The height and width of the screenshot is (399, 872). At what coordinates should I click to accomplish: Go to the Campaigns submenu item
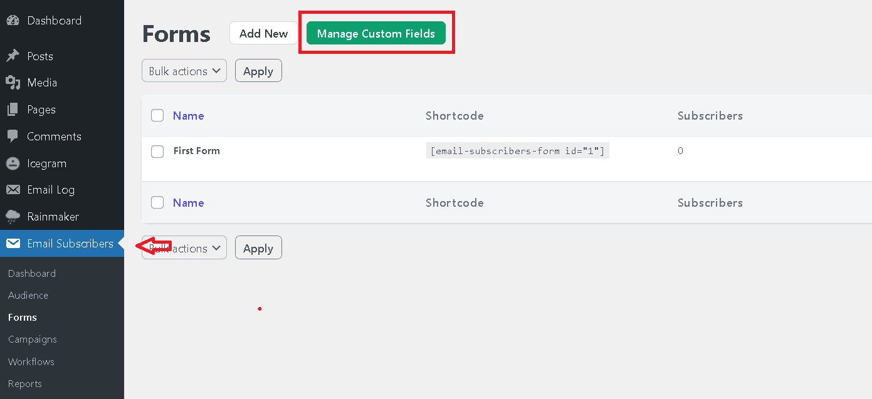coord(33,339)
